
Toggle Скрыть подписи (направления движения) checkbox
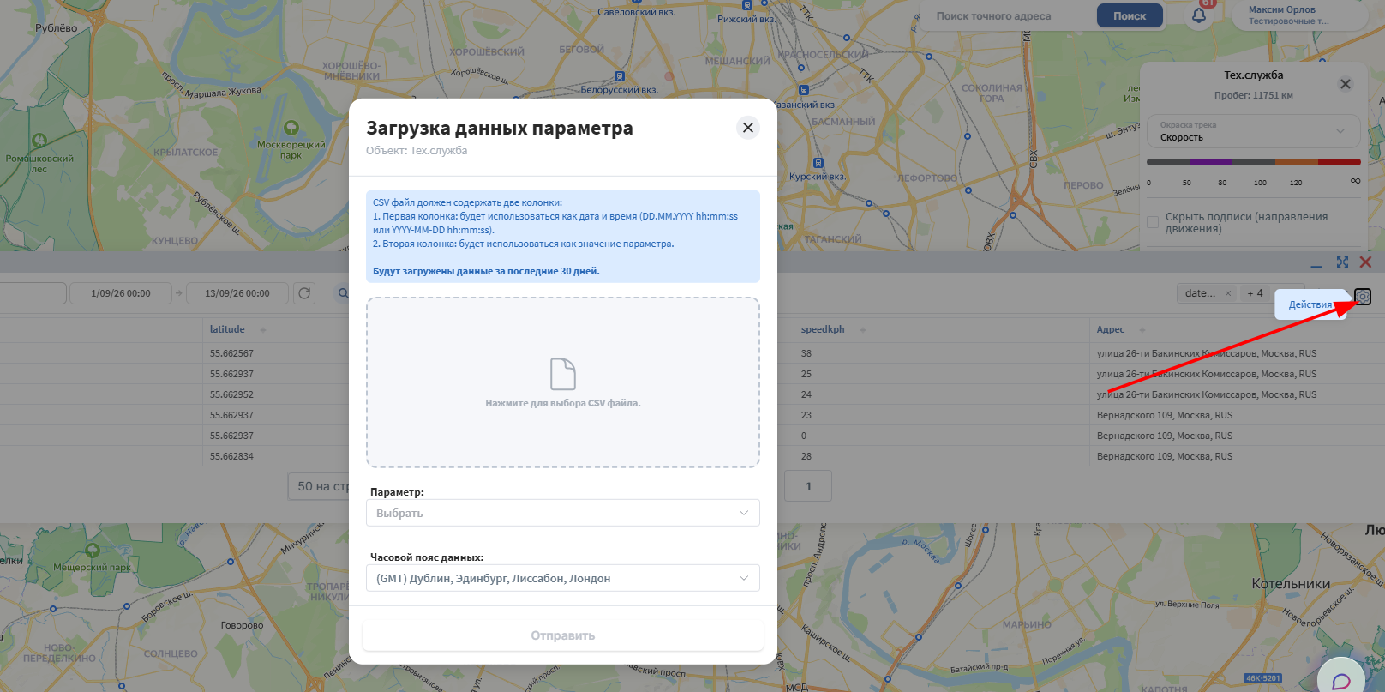tap(1153, 222)
